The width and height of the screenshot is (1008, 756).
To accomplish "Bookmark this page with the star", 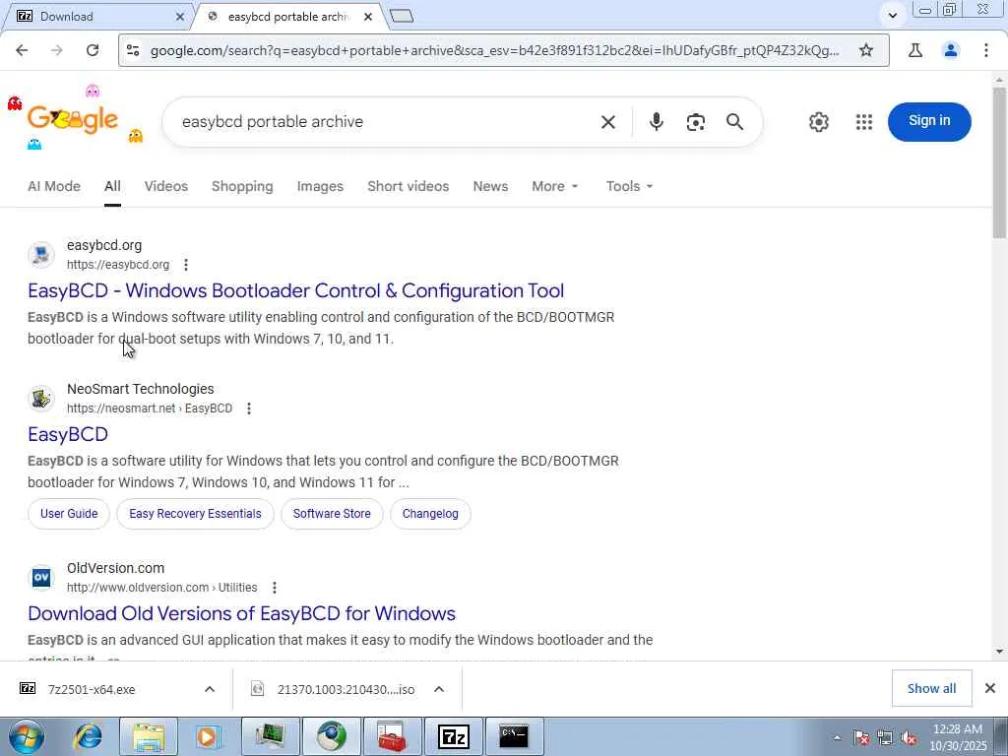I will [866, 50].
